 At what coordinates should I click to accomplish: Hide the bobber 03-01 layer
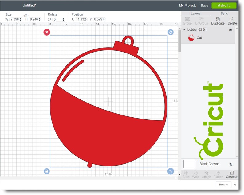[230, 30]
